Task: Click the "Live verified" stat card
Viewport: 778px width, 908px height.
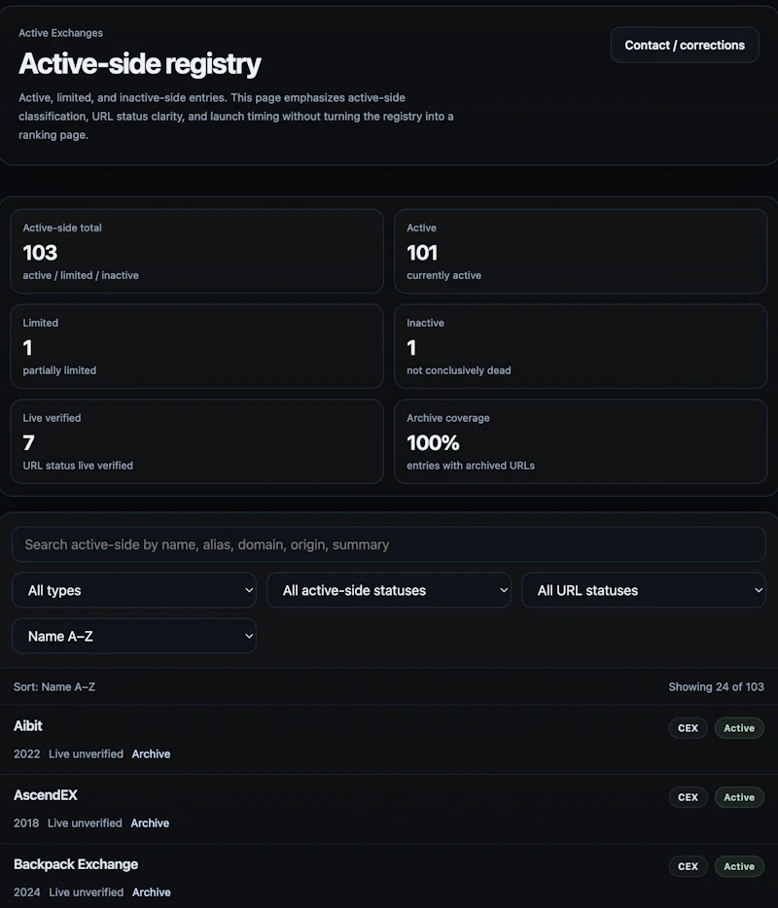Action: pyautogui.click(x=196, y=440)
